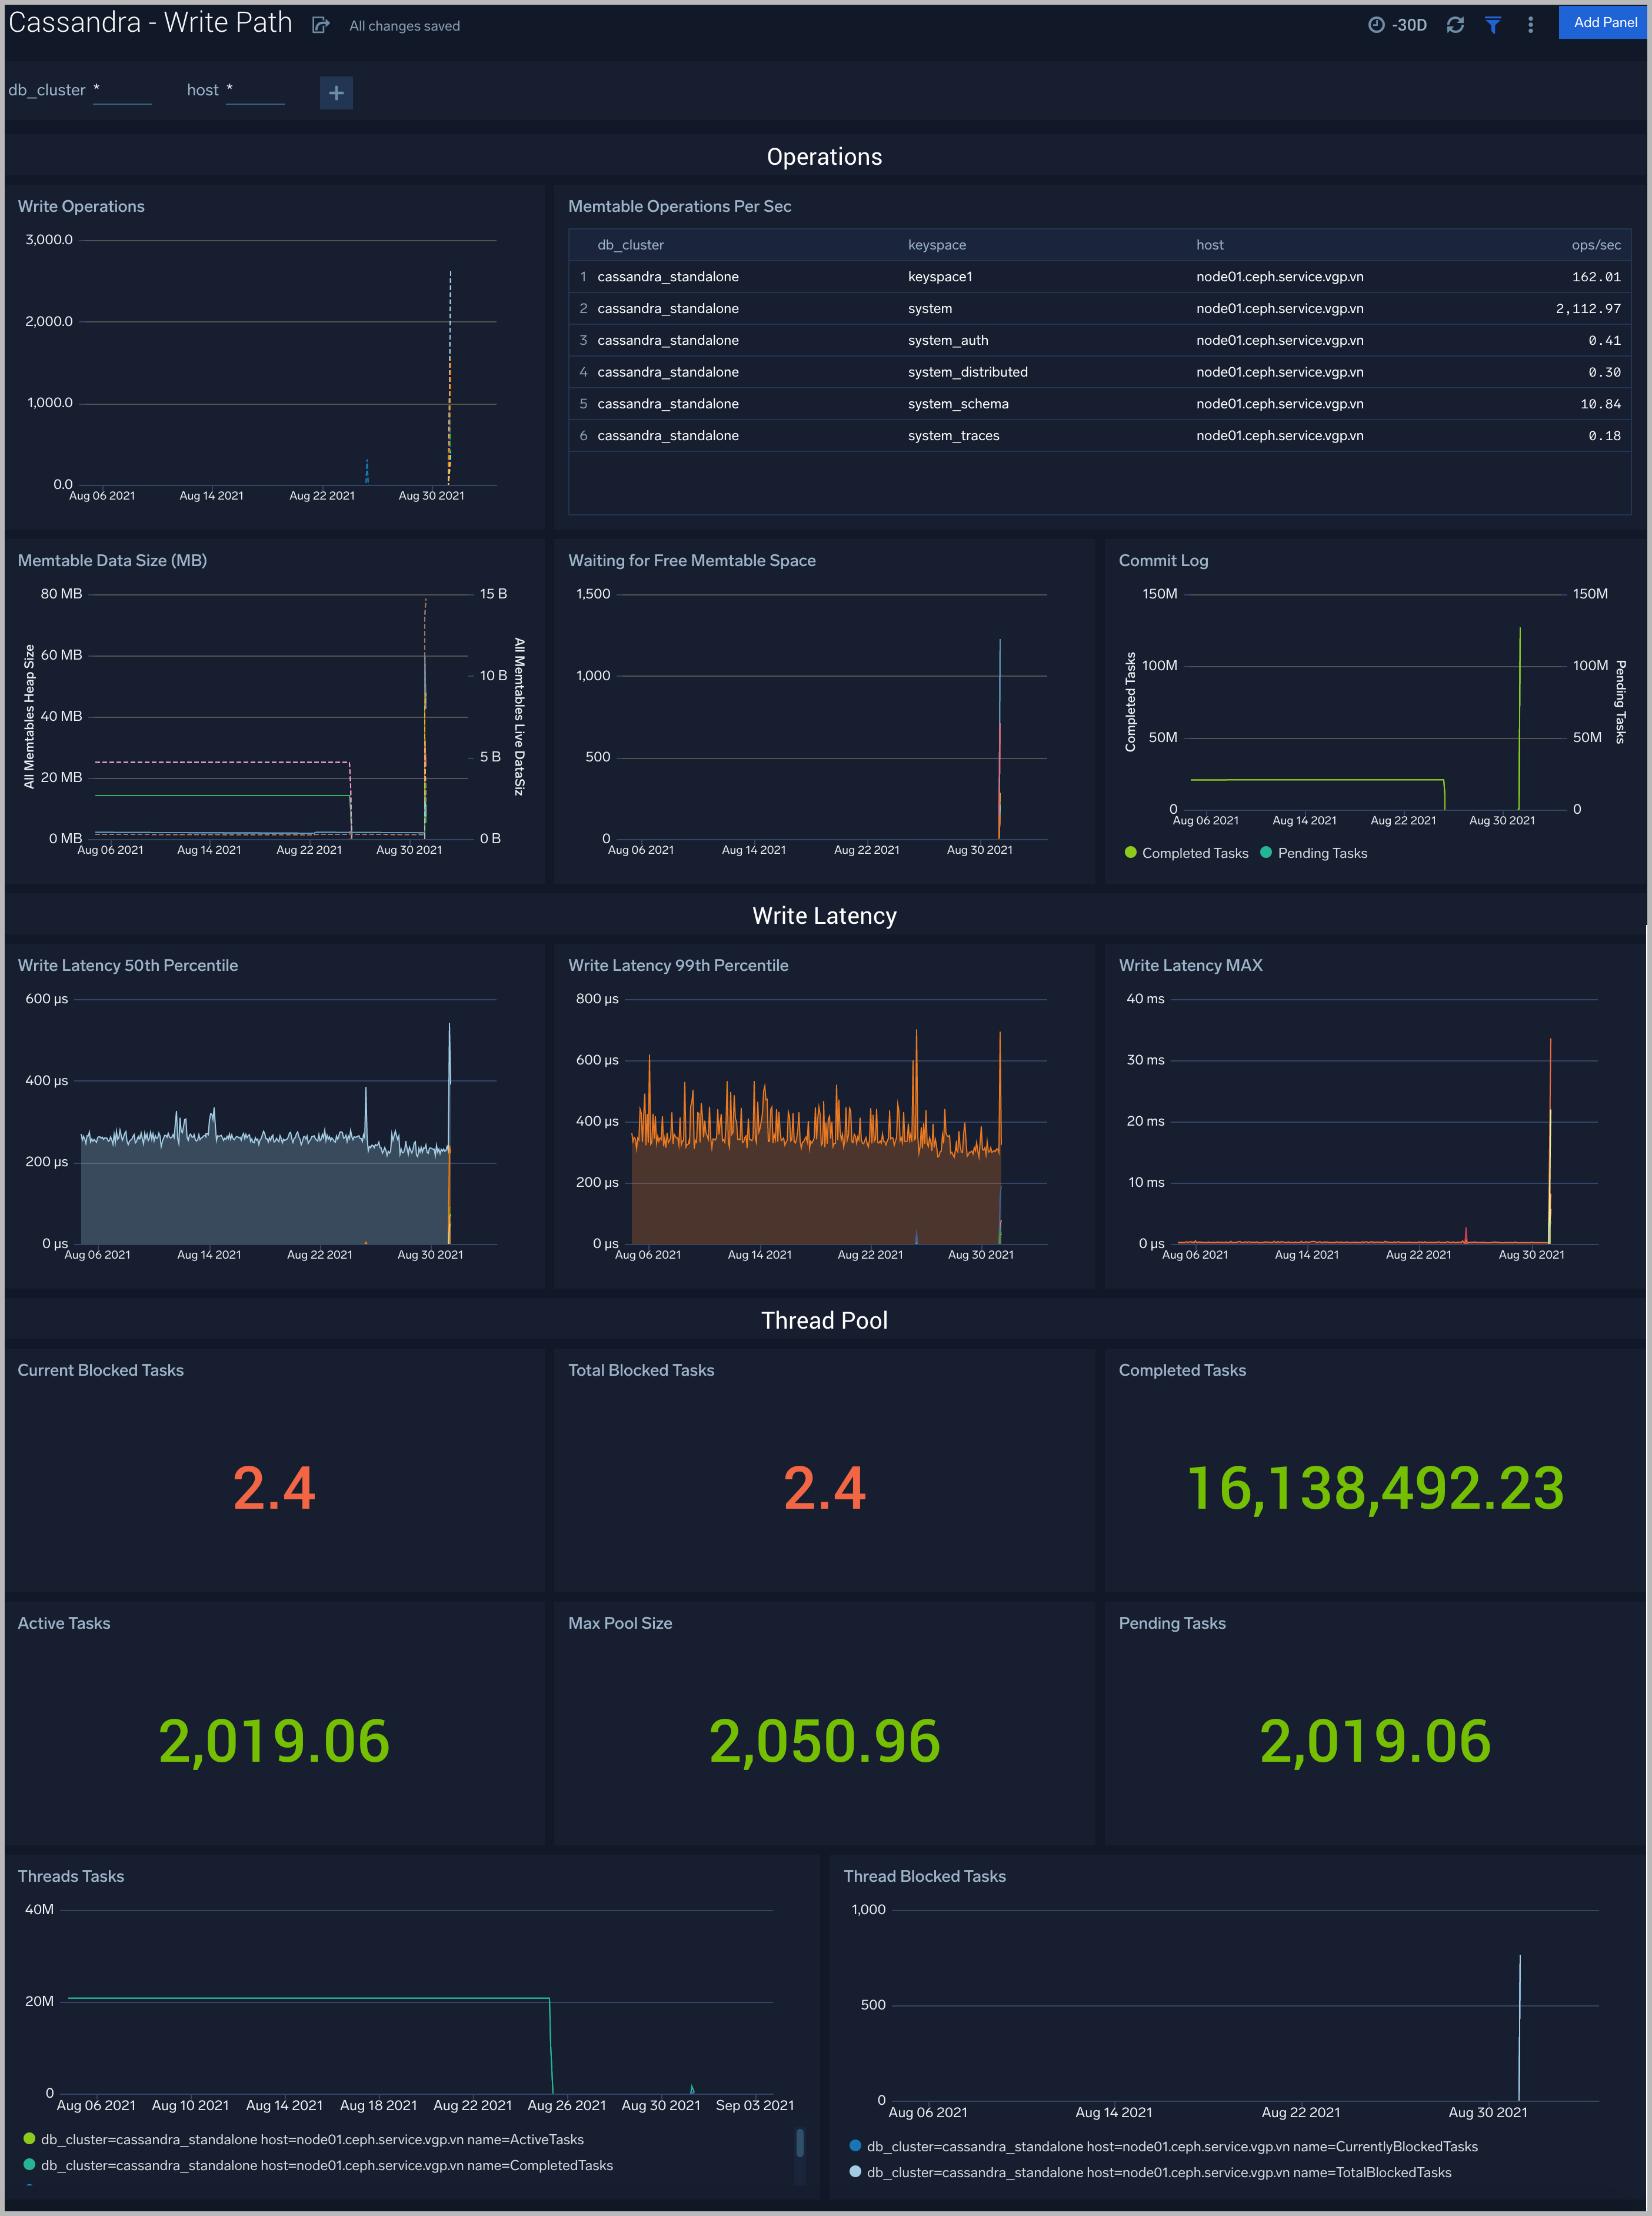The height and width of the screenshot is (2216, 1652).
Task: Click the refresh dashboard icon
Action: (x=1456, y=24)
